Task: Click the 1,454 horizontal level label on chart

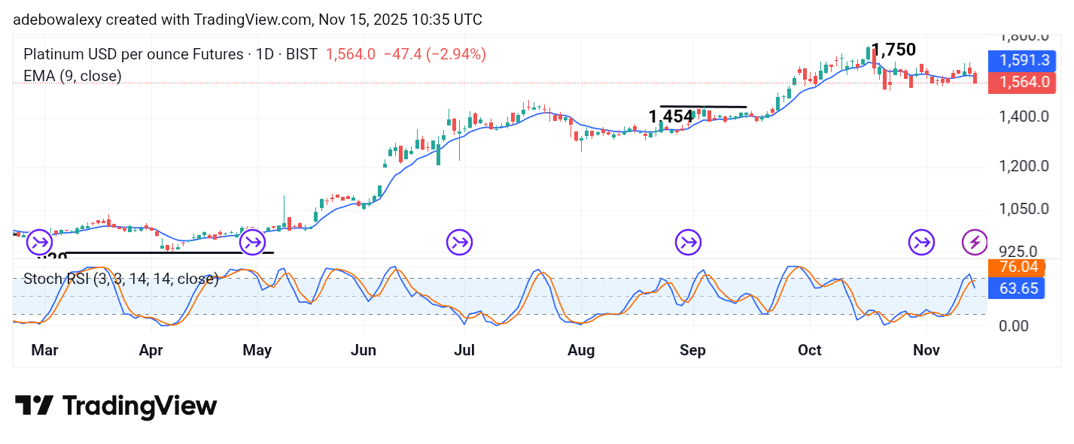Action: 671,116
